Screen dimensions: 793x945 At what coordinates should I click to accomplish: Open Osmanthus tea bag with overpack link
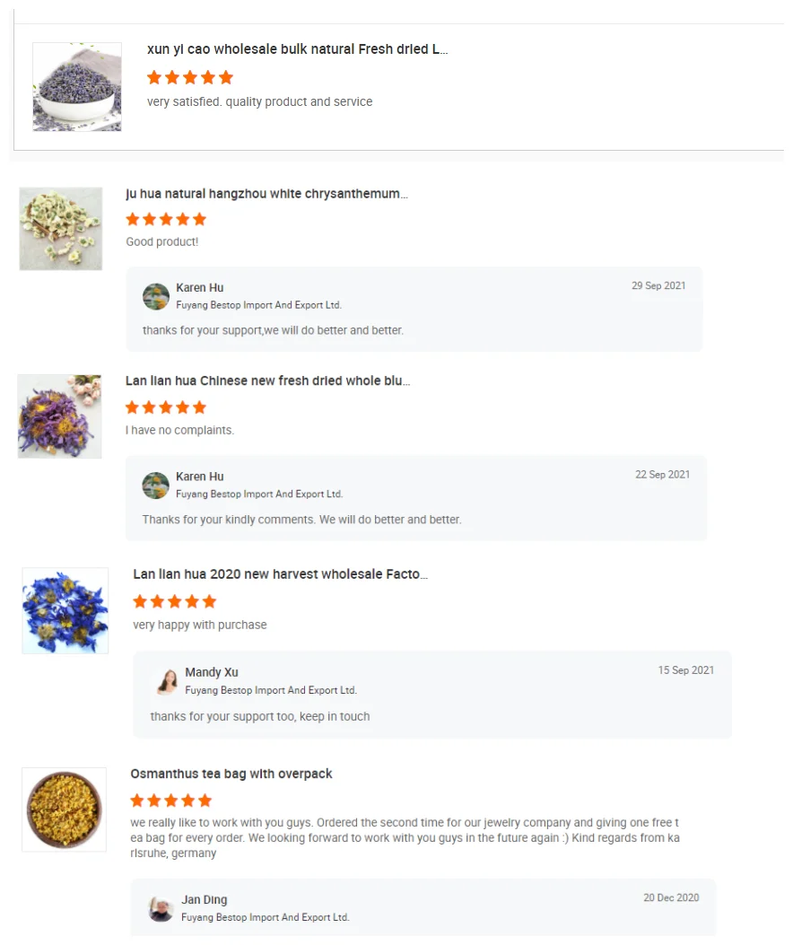[231, 774]
